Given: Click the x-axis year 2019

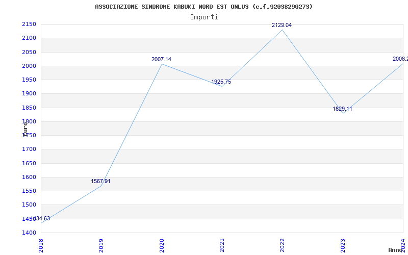Looking at the screenshot, I should [101, 246].
